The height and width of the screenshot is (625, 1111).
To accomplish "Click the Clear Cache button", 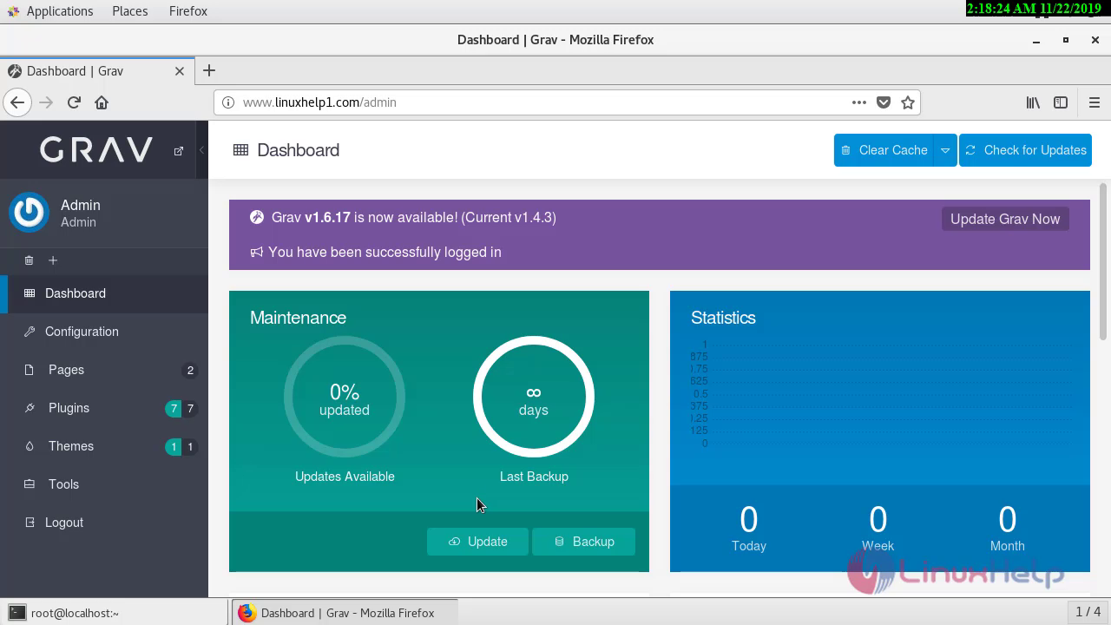I will coord(884,150).
